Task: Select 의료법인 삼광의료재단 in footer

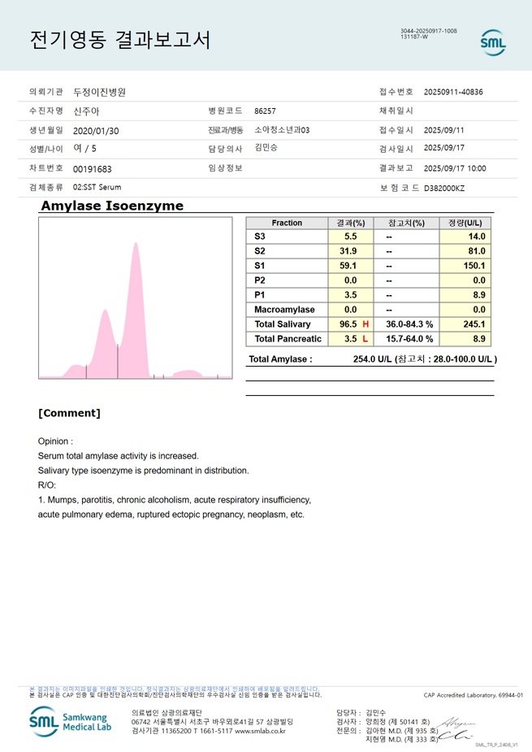Action: pyautogui.click(x=167, y=713)
